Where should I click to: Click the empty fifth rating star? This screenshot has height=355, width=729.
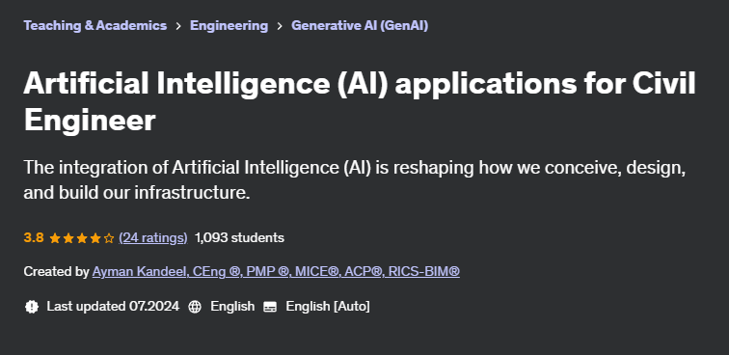[109, 238]
